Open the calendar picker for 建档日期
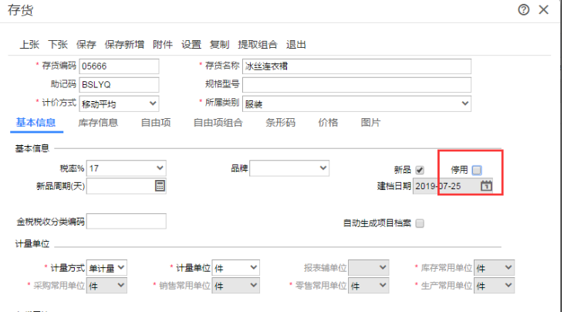This screenshot has width=564, height=312. click(x=486, y=186)
